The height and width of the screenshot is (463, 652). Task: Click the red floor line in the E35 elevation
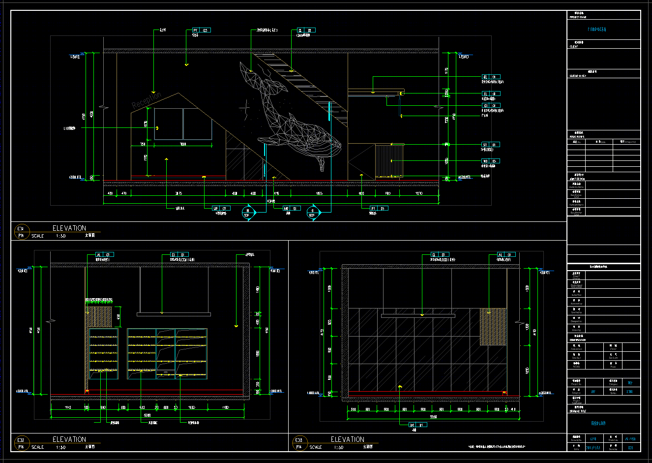434,396
